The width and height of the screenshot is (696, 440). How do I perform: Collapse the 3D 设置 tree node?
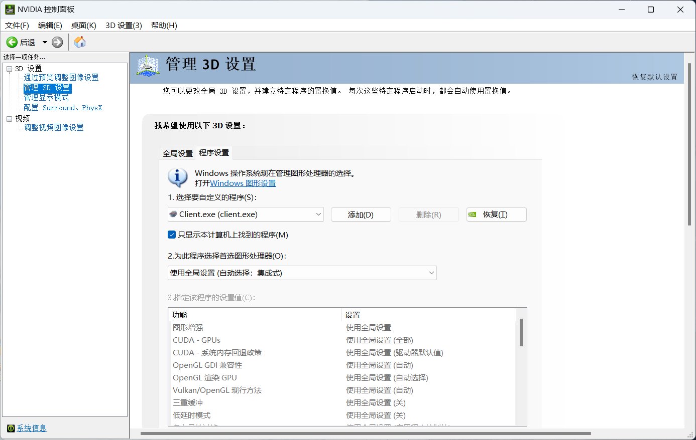[9, 69]
